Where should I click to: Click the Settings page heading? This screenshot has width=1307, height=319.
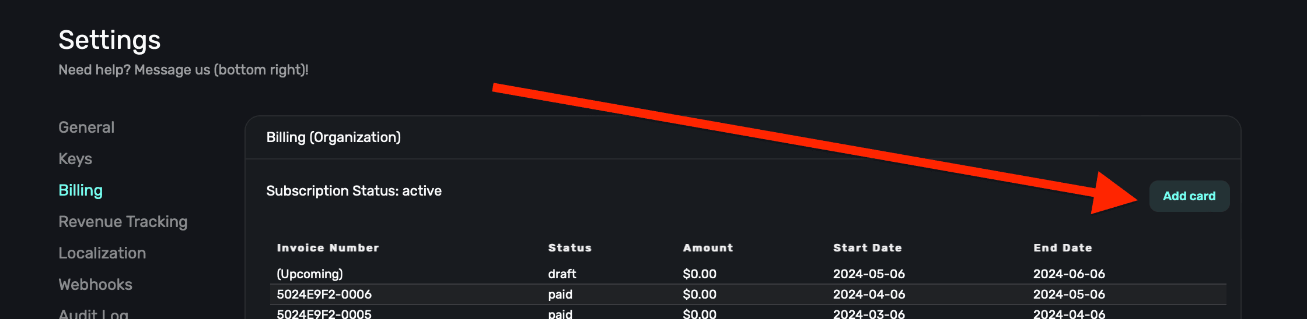(110, 40)
